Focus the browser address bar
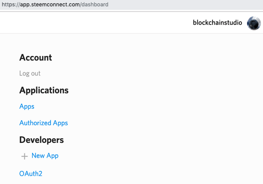Viewport: 263px width, 184px height. (131, 5)
